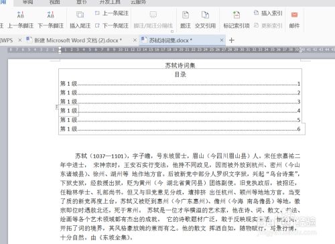
Task: Click body line beginning 任翰林学士
Action: [180, 192]
